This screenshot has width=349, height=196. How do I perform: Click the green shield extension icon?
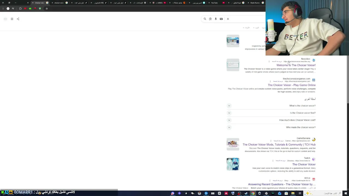coord(40,9)
